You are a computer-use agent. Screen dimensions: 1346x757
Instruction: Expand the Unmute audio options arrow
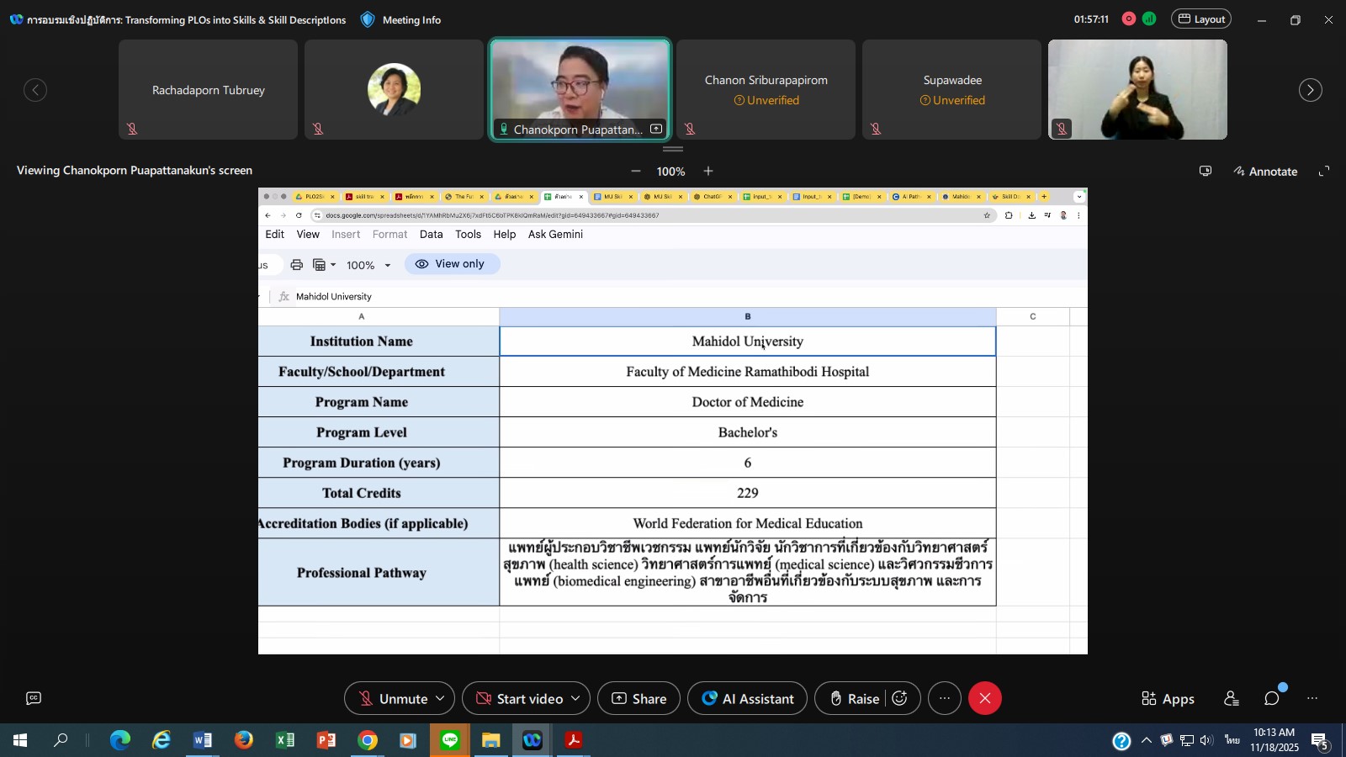coord(440,698)
